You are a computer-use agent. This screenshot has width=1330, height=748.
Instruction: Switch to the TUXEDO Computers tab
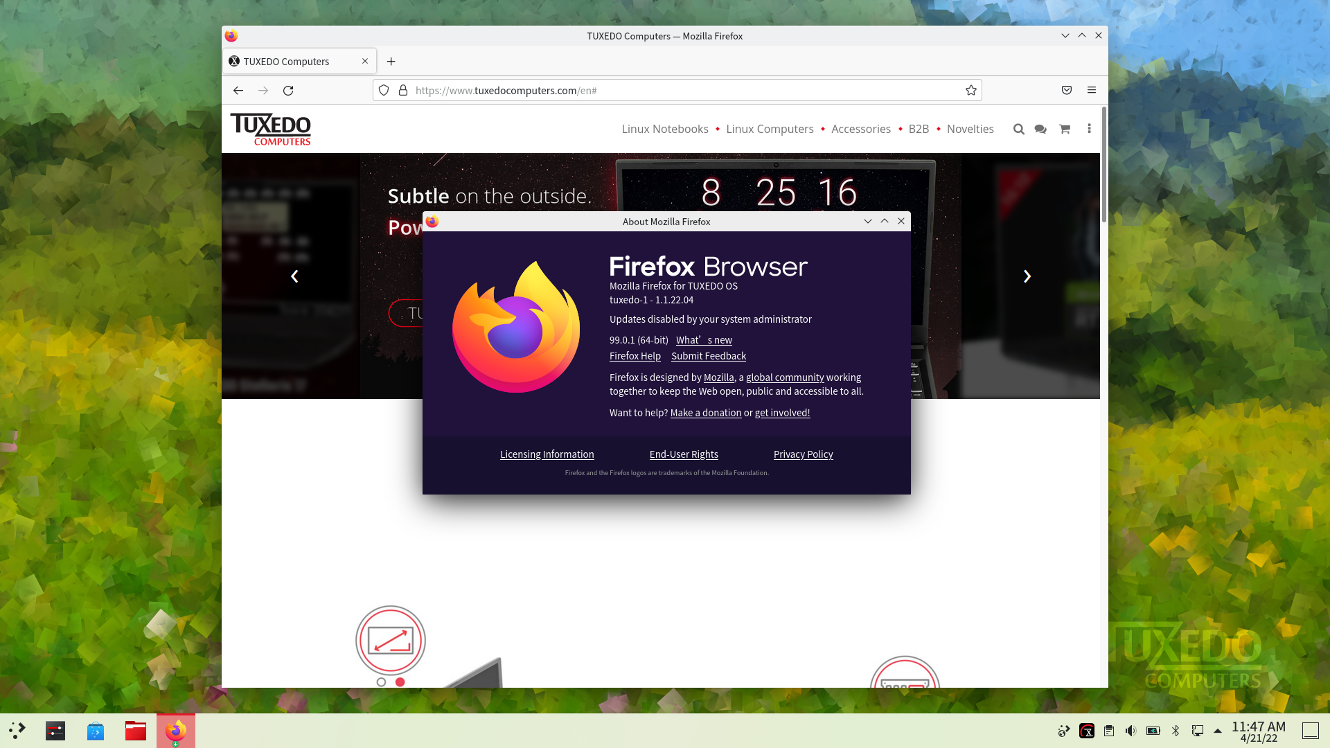tap(299, 62)
